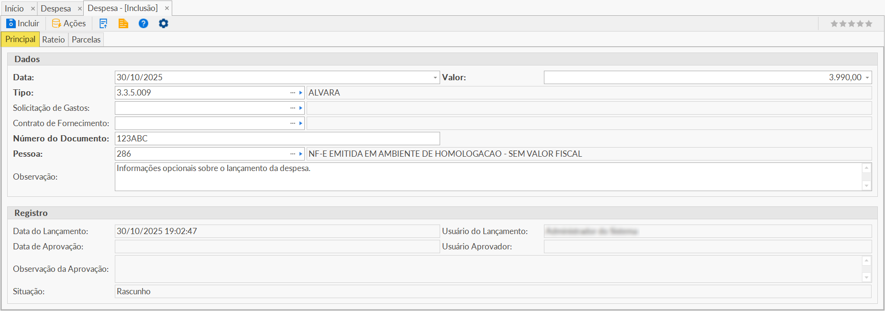Switch to the Rateio tab
The height and width of the screenshot is (311, 885).
pos(53,40)
